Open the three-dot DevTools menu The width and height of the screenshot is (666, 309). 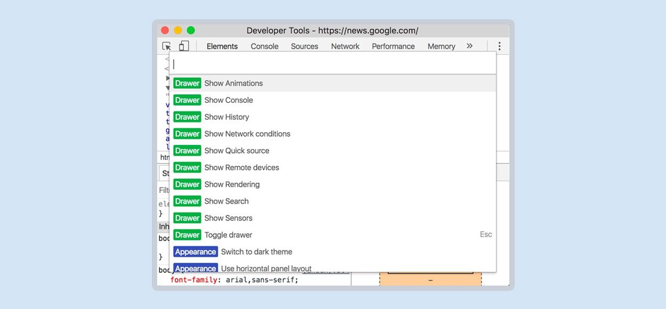pos(499,46)
